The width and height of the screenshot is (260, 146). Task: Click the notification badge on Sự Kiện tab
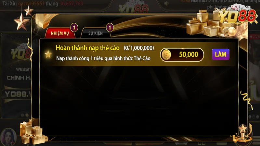coord(110,28)
